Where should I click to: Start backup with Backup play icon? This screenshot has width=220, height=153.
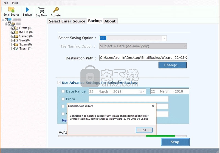point(27,10)
